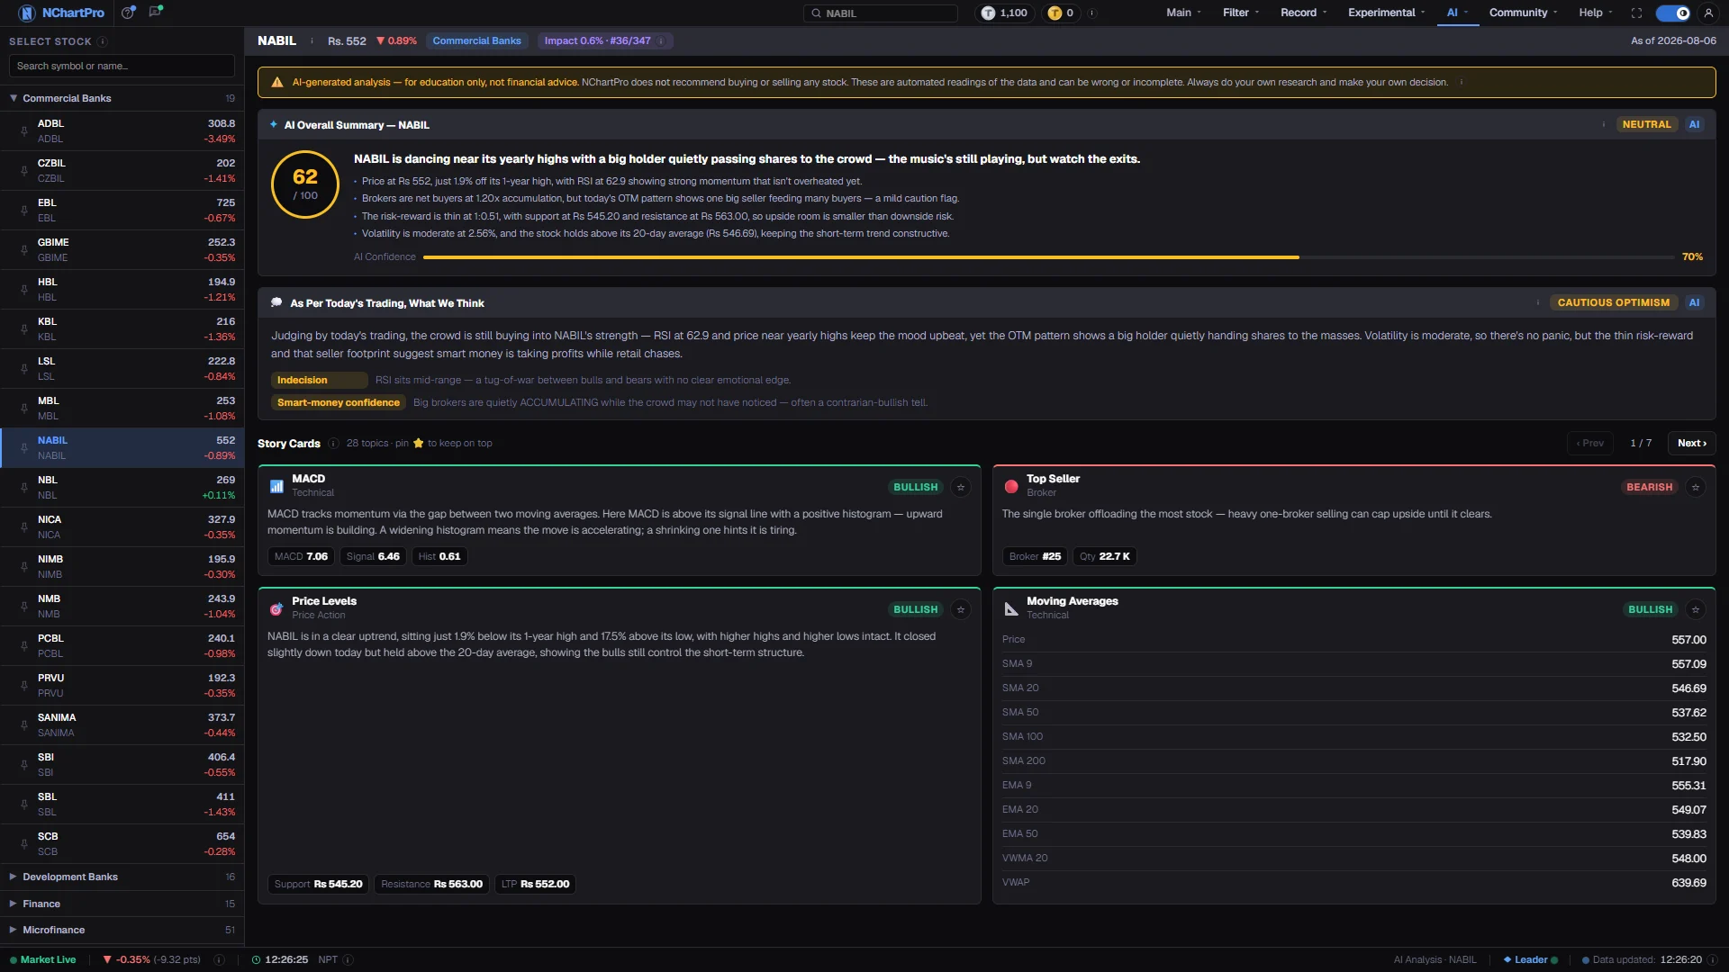Focus the Search symbol or name field

point(122,66)
